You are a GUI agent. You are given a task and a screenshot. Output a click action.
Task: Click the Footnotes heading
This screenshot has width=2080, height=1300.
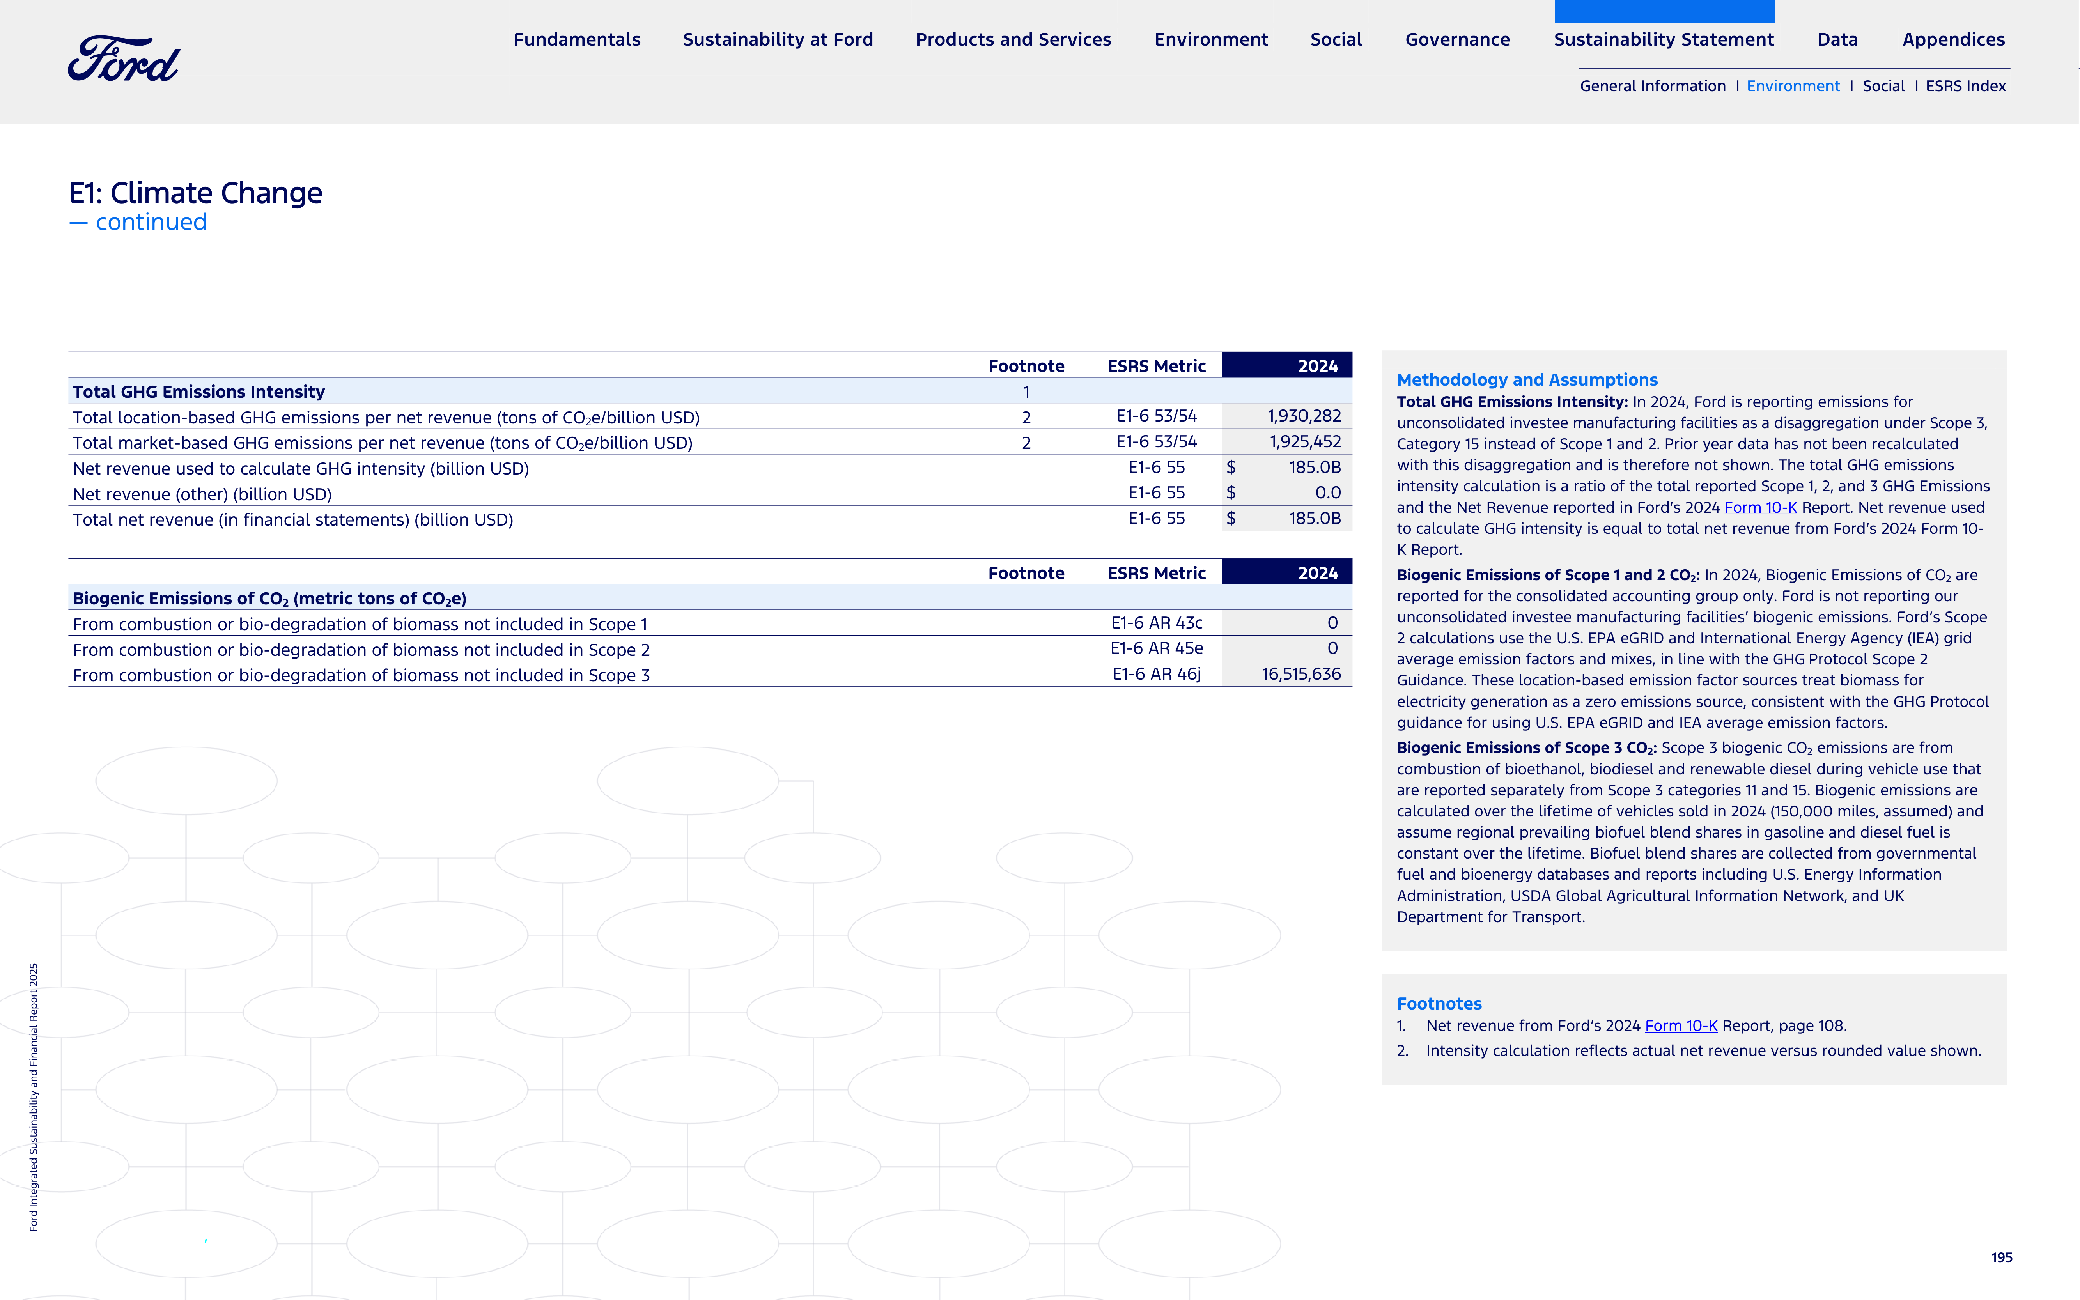(x=1439, y=1003)
